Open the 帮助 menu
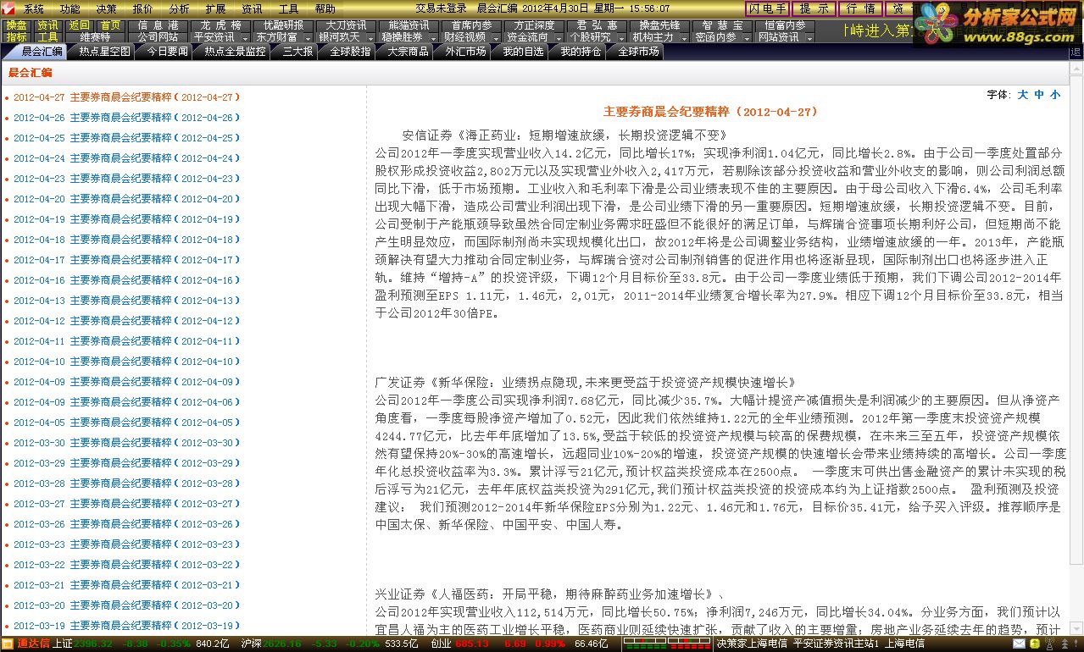The height and width of the screenshot is (652, 1084). point(325,8)
